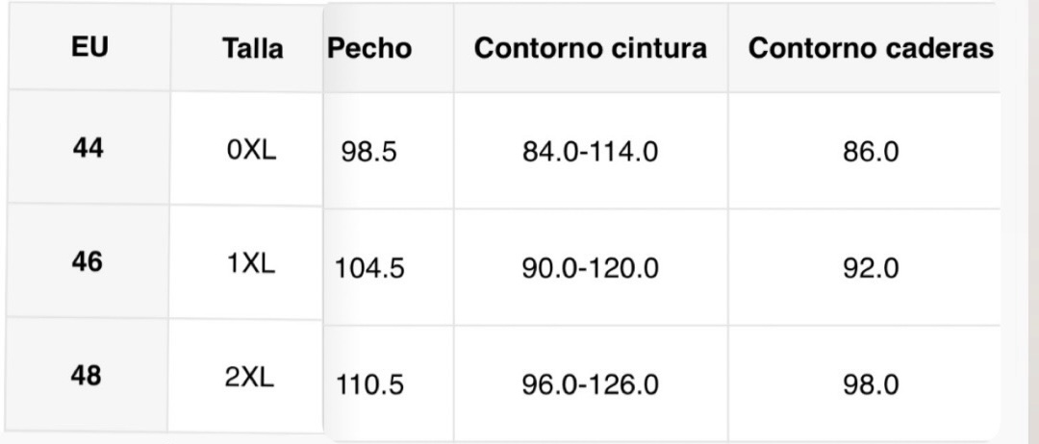1039x444 pixels.
Task: Click the 98.0 hip measurement
Action: (x=870, y=385)
